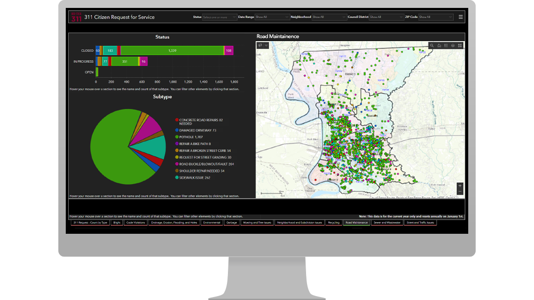Click 'REQUEST FOR STREET GRADING 30' legend entry
Image resolution: width=534 pixels, height=300 pixels.
click(x=203, y=157)
